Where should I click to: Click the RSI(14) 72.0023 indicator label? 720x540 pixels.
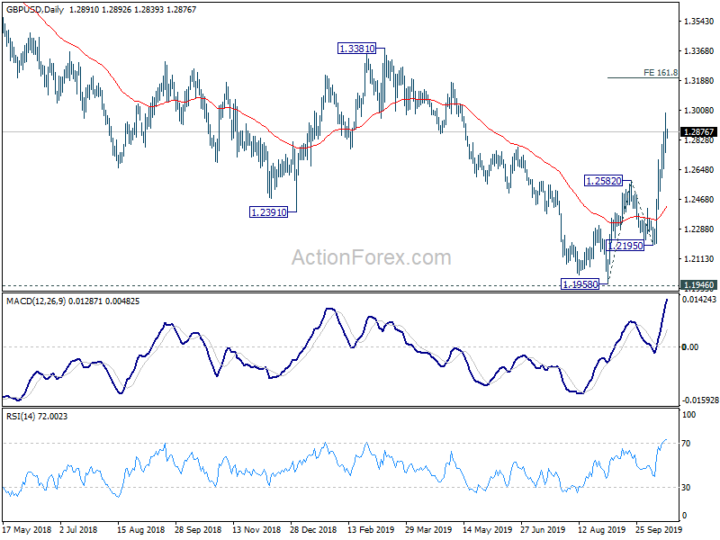pos(37,417)
